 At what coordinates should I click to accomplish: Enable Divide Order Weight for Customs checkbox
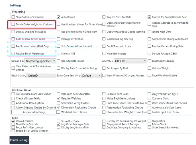[13, 25]
